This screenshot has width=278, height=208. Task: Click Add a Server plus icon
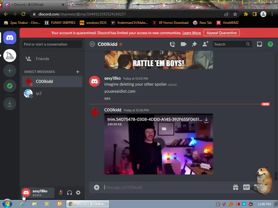(x=10, y=71)
